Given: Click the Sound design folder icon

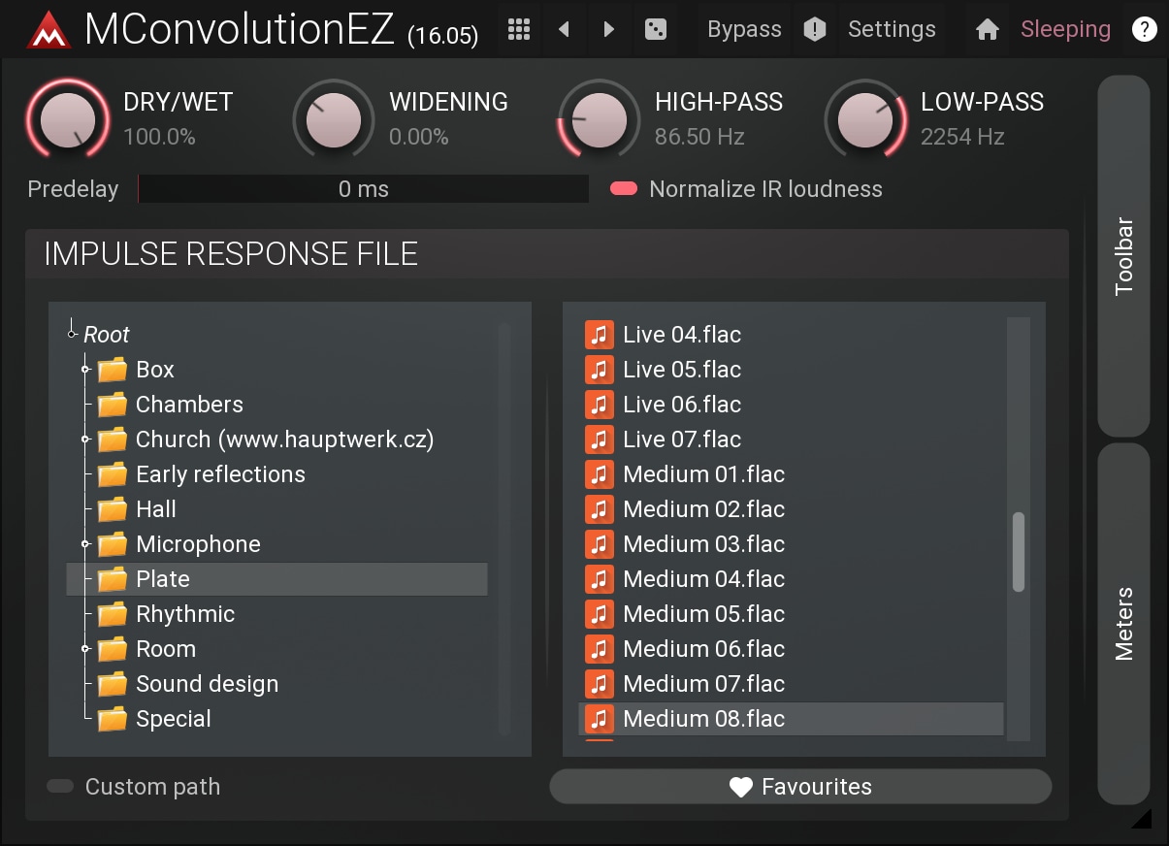Looking at the screenshot, I should point(113,684).
